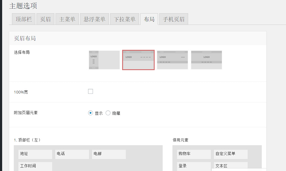Open the 悬浮菜单 tab
This screenshot has height=171, width=286.
pyautogui.click(x=95, y=19)
